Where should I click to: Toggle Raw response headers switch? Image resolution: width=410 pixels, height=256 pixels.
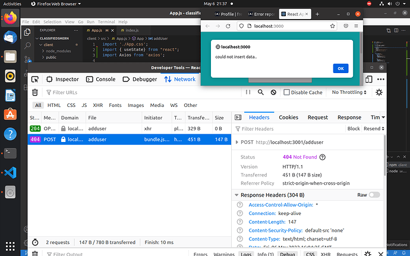374,195
